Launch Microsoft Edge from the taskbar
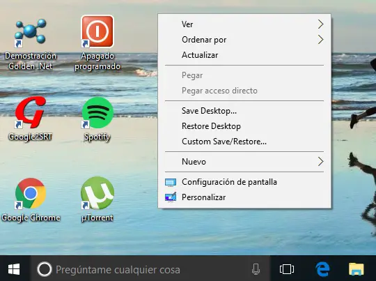The height and width of the screenshot is (281, 376). coord(322,269)
